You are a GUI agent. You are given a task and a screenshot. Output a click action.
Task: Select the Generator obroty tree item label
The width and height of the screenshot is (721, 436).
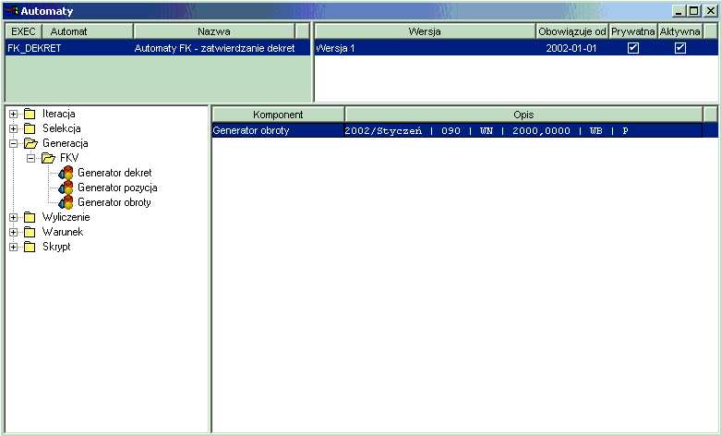click(x=114, y=202)
